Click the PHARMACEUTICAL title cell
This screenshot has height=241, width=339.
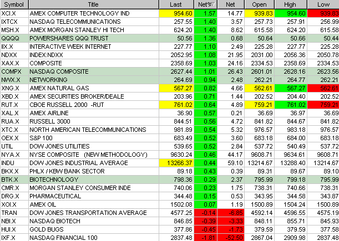coord(94,196)
